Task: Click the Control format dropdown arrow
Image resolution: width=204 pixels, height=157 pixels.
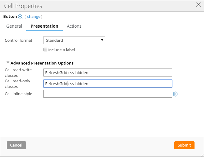Action: pos(102,40)
